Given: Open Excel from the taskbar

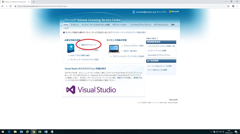Looking at the screenshot, I should (40, 132).
